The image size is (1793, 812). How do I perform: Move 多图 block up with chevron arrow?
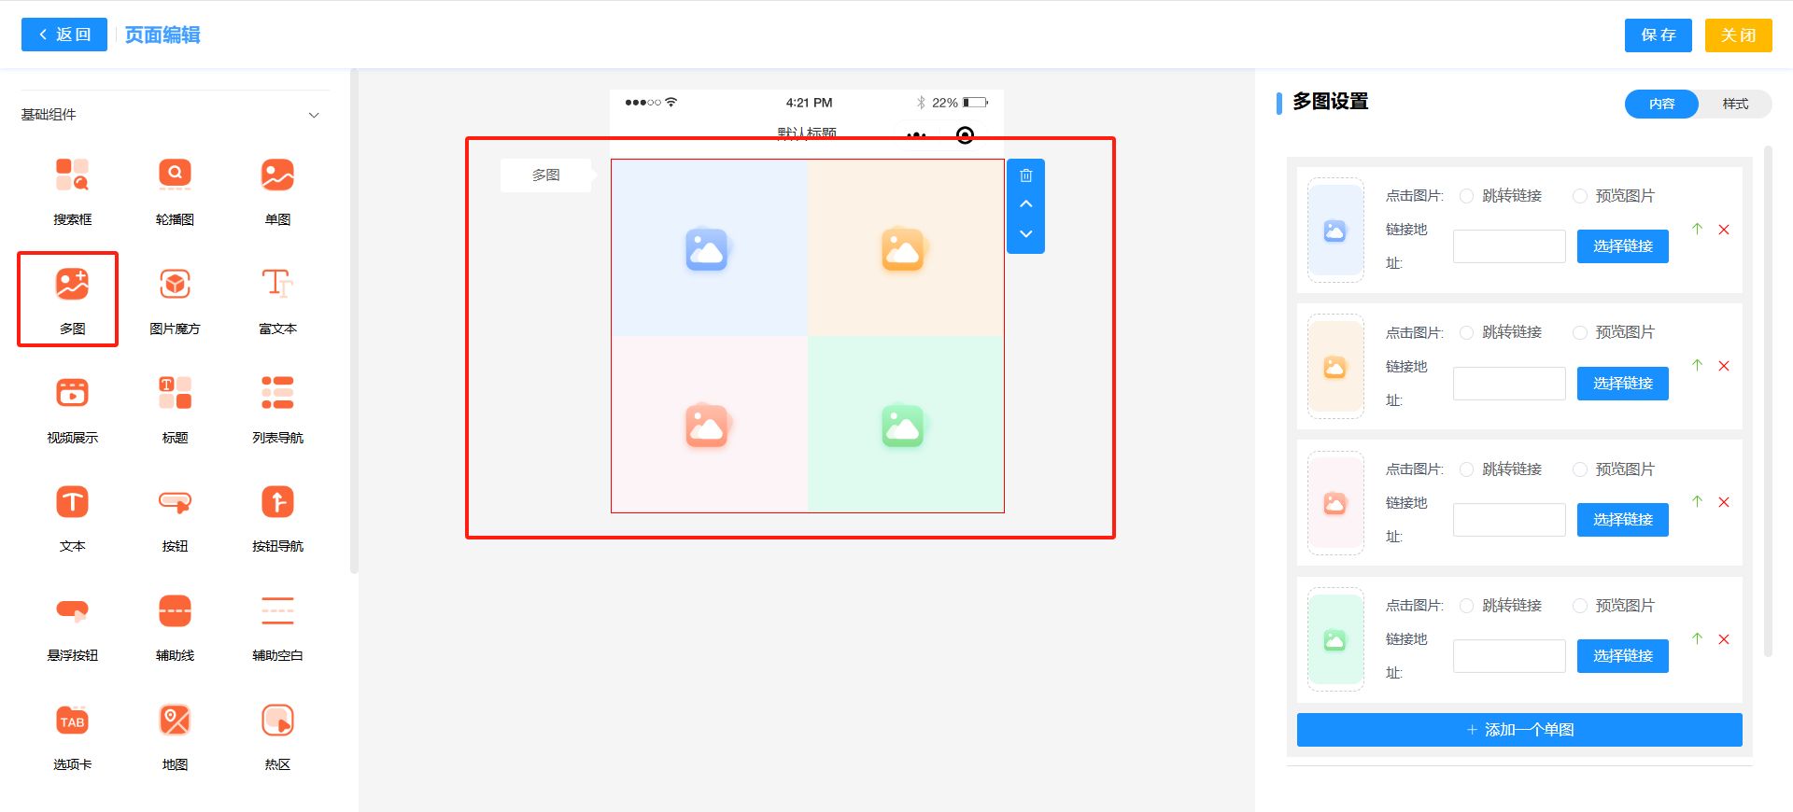pos(1025,204)
